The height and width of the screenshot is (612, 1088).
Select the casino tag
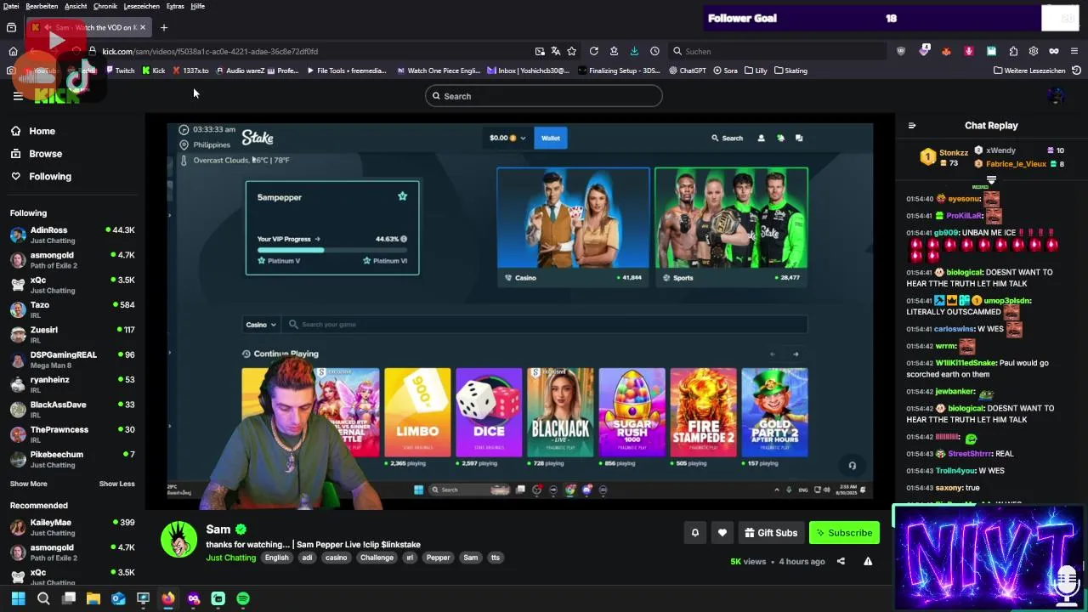337,558
